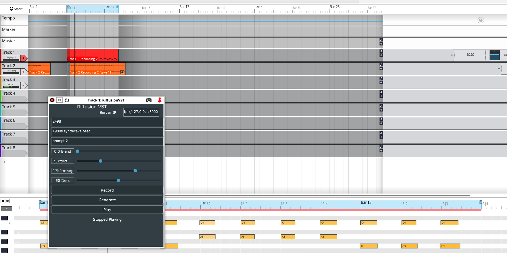Open Track 1 input selector 'iRig Keys 2'

pos(11,58)
